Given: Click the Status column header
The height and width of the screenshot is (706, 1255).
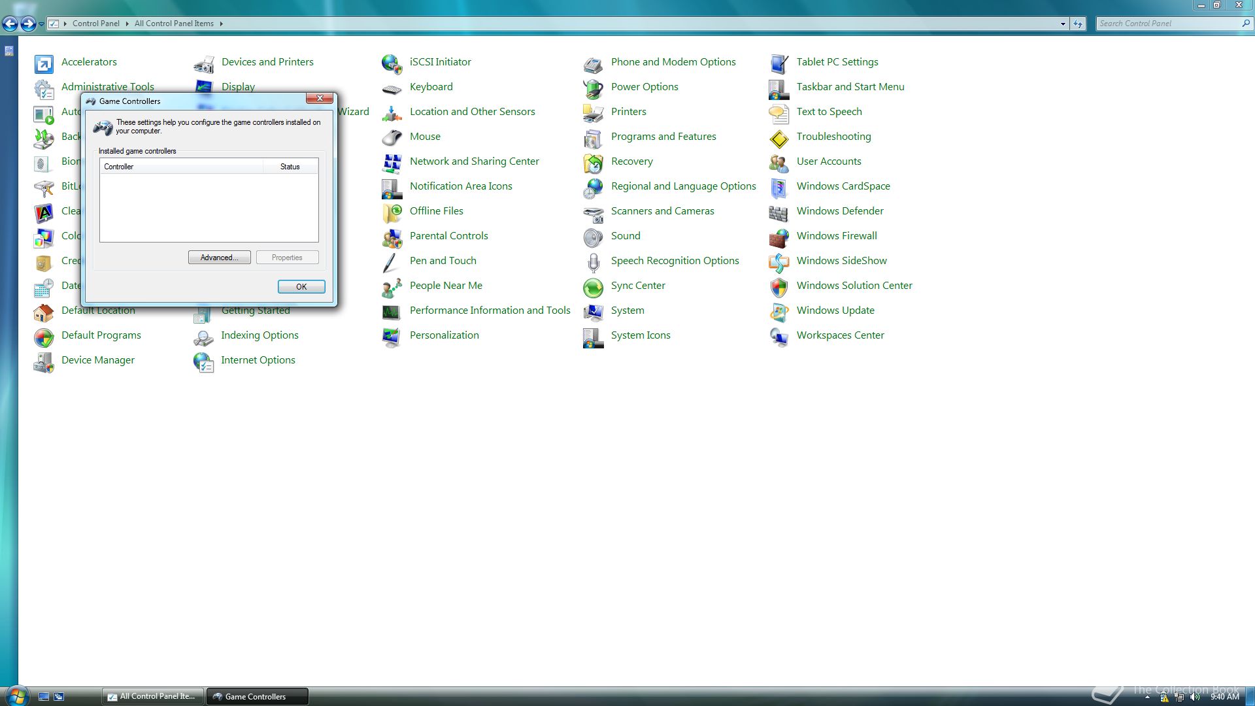Looking at the screenshot, I should pyautogui.click(x=290, y=167).
